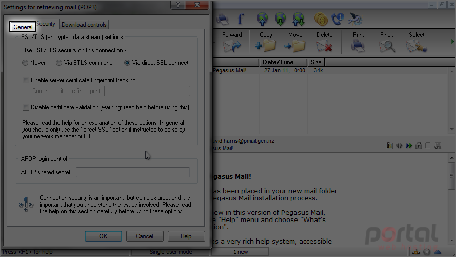Click sender address 'avid.harris@pmail.gen.nz'
This screenshot has height=257, width=456.
[x=244, y=141]
